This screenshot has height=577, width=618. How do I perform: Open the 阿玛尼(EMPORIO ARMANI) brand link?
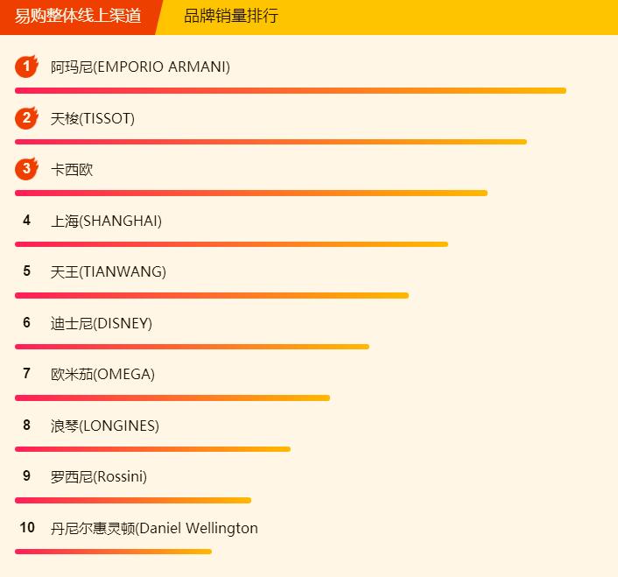(x=140, y=67)
